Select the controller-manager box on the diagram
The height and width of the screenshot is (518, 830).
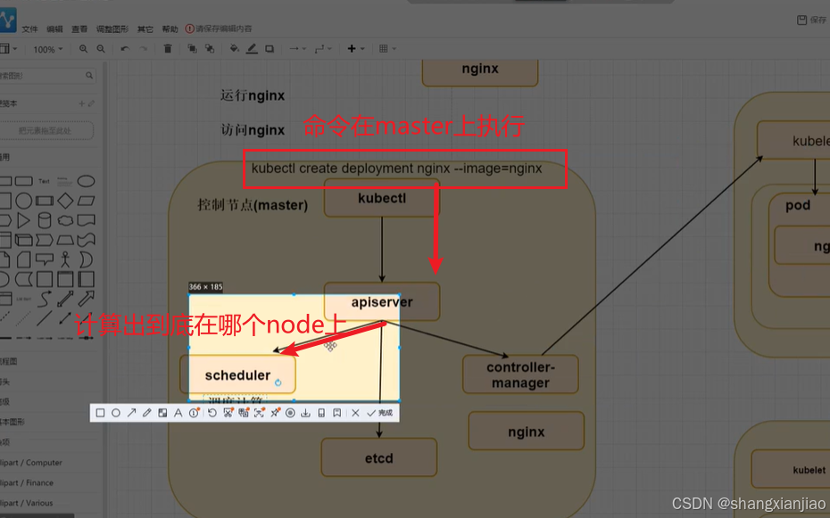pyautogui.click(x=520, y=374)
